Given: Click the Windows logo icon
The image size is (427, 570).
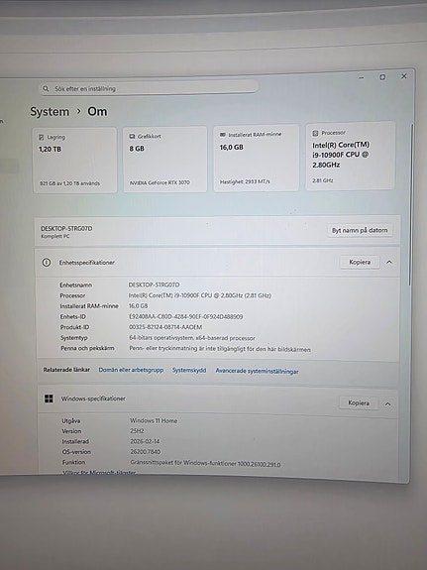Looking at the screenshot, I should [49, 399].
